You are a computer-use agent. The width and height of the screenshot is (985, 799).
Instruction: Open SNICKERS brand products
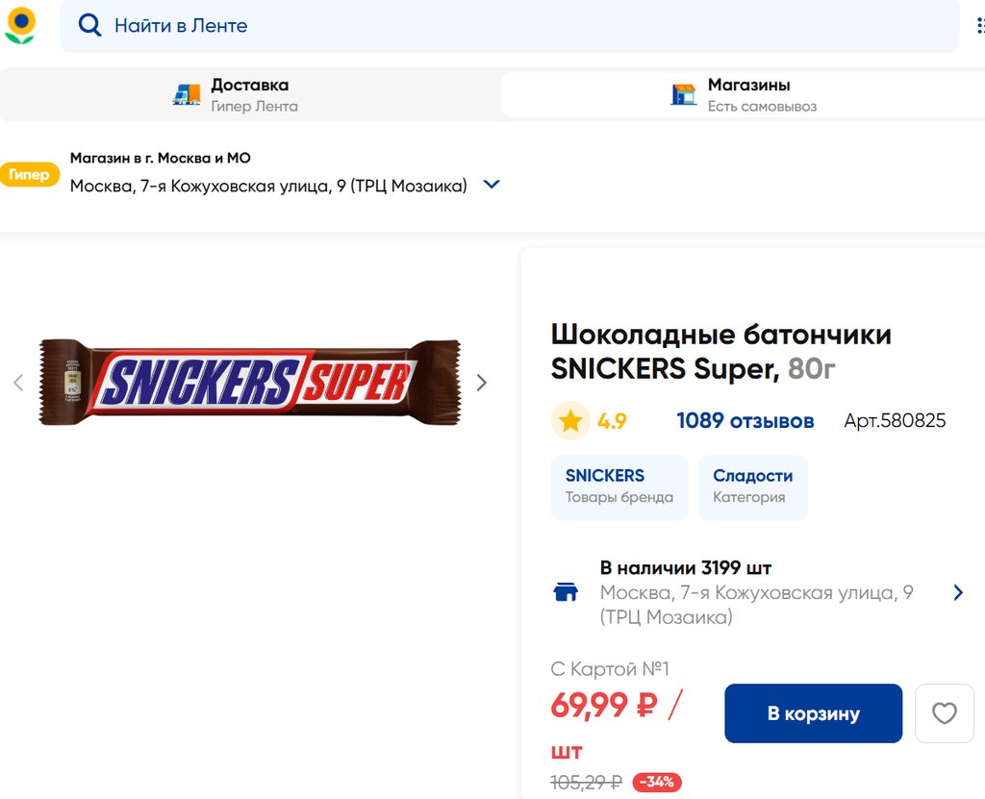pyautogui.click(x=619, y=487)
